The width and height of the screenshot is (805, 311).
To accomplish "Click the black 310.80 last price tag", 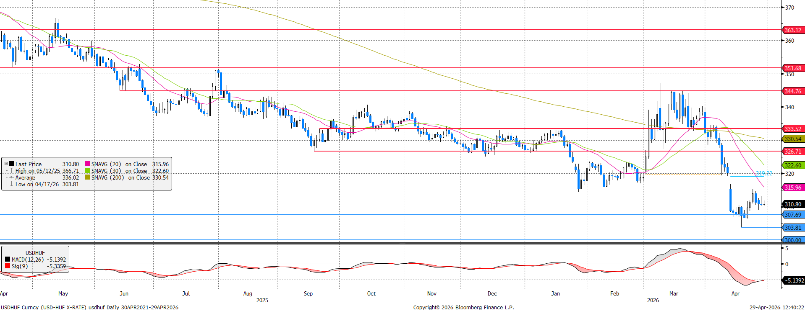I will [793, 204].
